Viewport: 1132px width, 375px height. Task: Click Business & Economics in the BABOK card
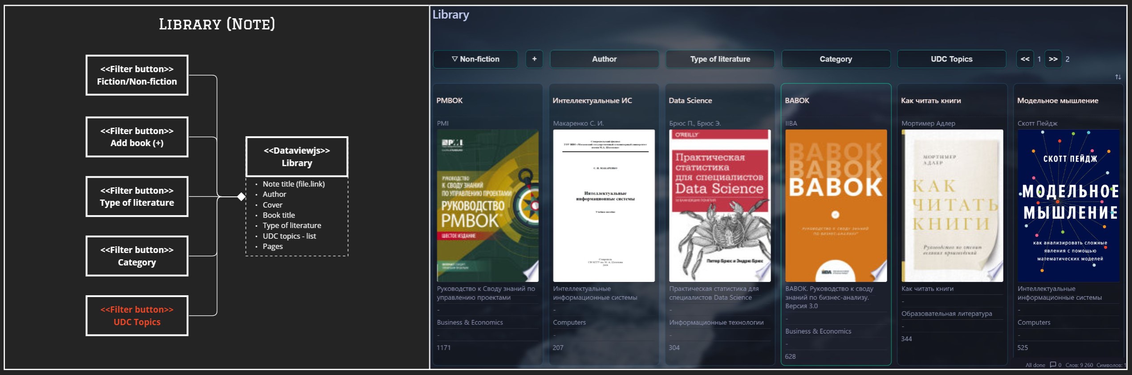[x=818, y=331]
